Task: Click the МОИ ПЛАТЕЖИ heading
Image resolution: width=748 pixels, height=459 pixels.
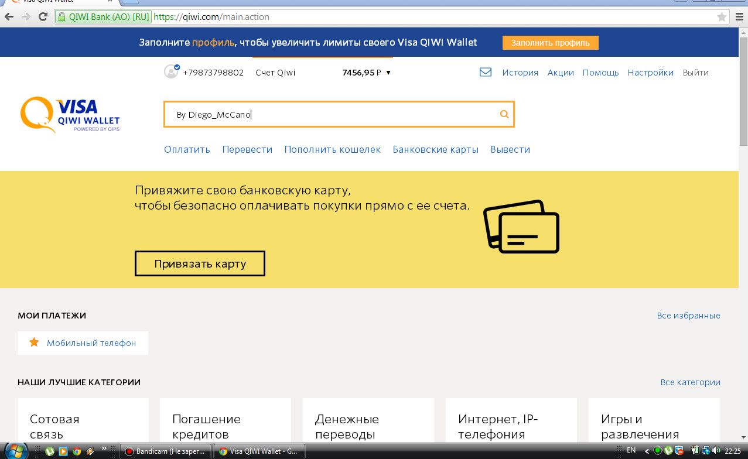Action: tap(52, 316)
